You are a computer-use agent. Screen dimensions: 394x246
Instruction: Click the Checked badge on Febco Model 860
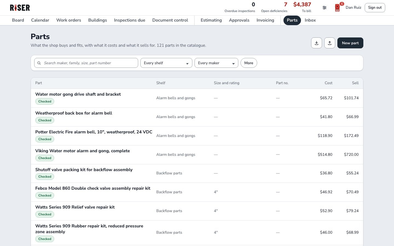(x=45, y=195)
